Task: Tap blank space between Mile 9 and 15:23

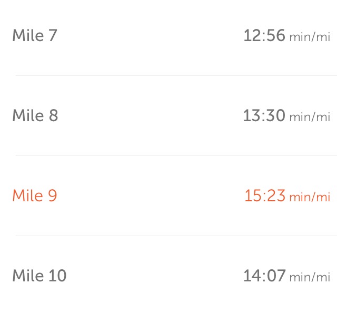Action: pos(151,195)
